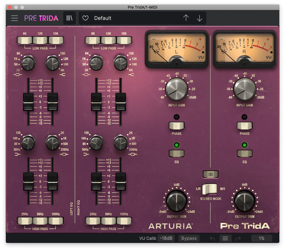The image size is (285, 250).
Task: Click the left L VU meter
Action: pyautogui.click(x=177, y=49)
